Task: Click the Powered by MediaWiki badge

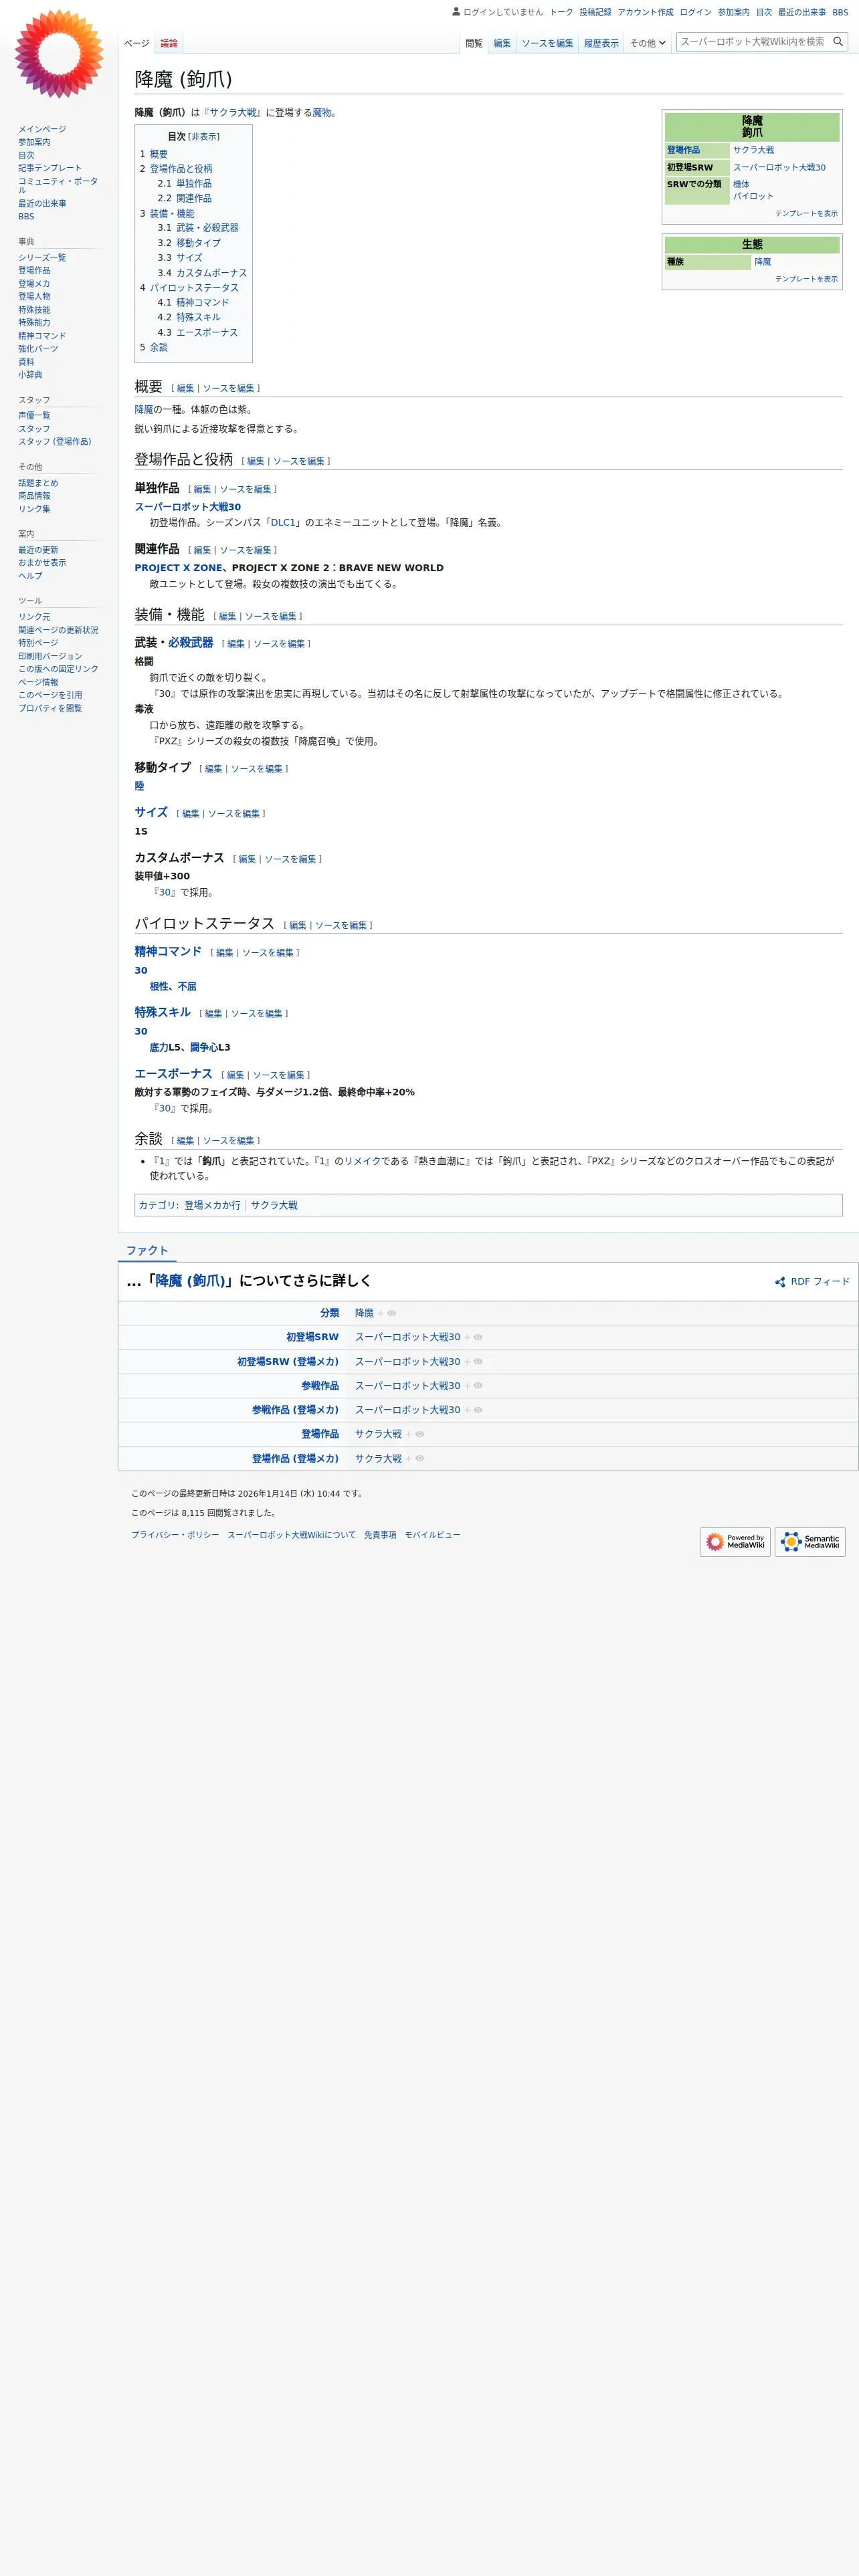Action: (x=735, y=1541)
